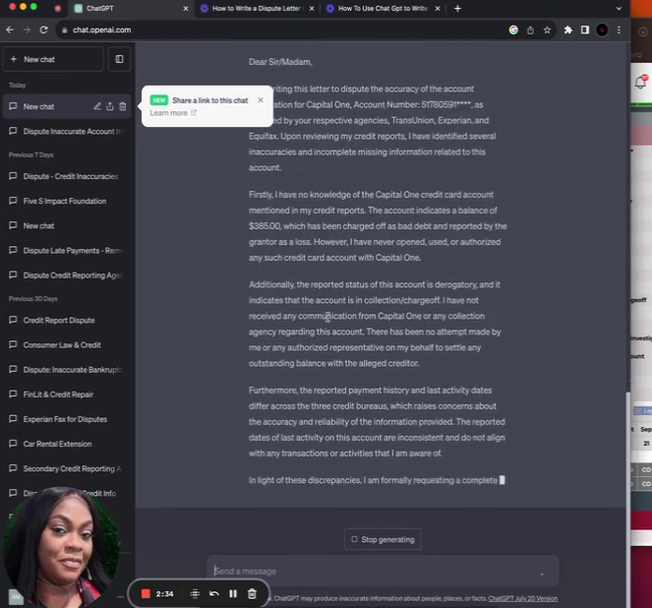Close the share link tooltip
This screenshot has width=652, height=608.
pos(261,100)
